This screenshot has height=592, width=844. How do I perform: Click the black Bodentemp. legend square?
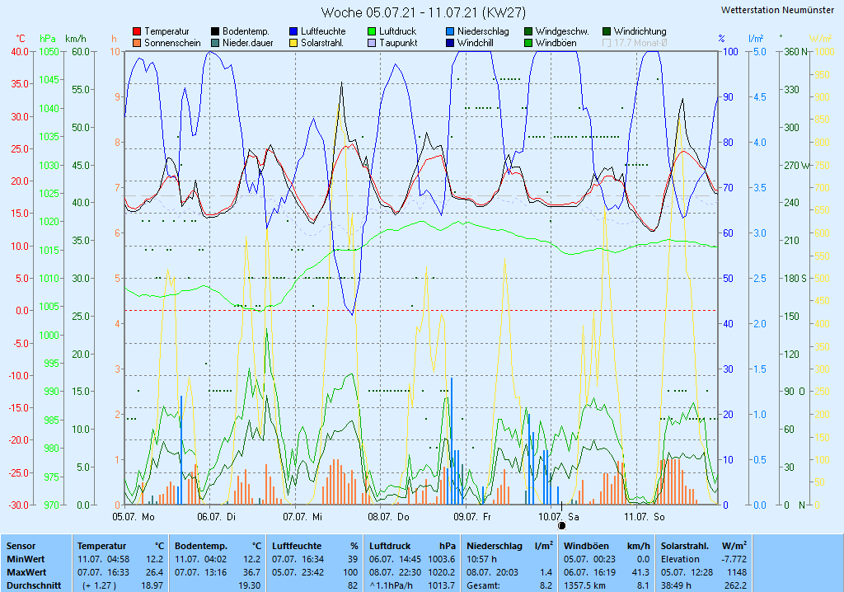(x=215, y=31)
